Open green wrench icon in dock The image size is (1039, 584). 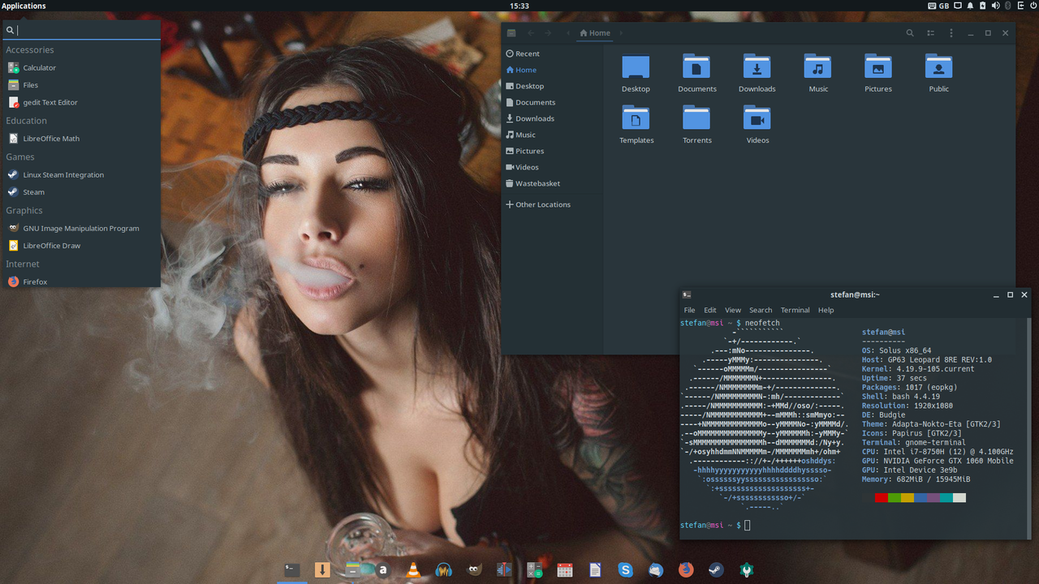pos(746,570)
